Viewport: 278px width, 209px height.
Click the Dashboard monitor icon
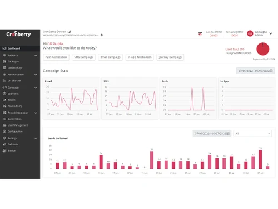tap(4, 48)
